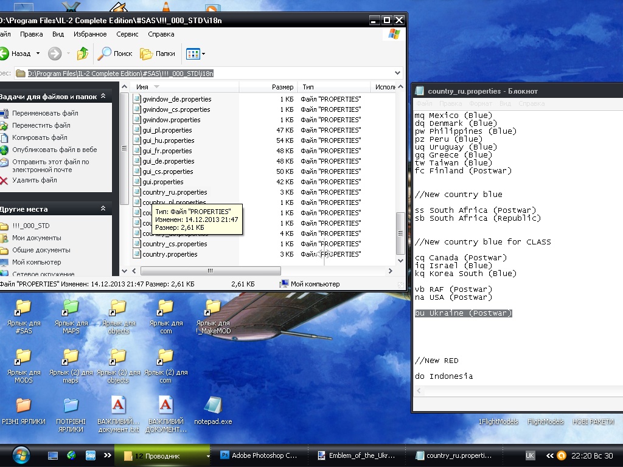Switch to Adobe Photoshop in the taskbar
This screenshot has height=467, width=623.
pos(259,455)
